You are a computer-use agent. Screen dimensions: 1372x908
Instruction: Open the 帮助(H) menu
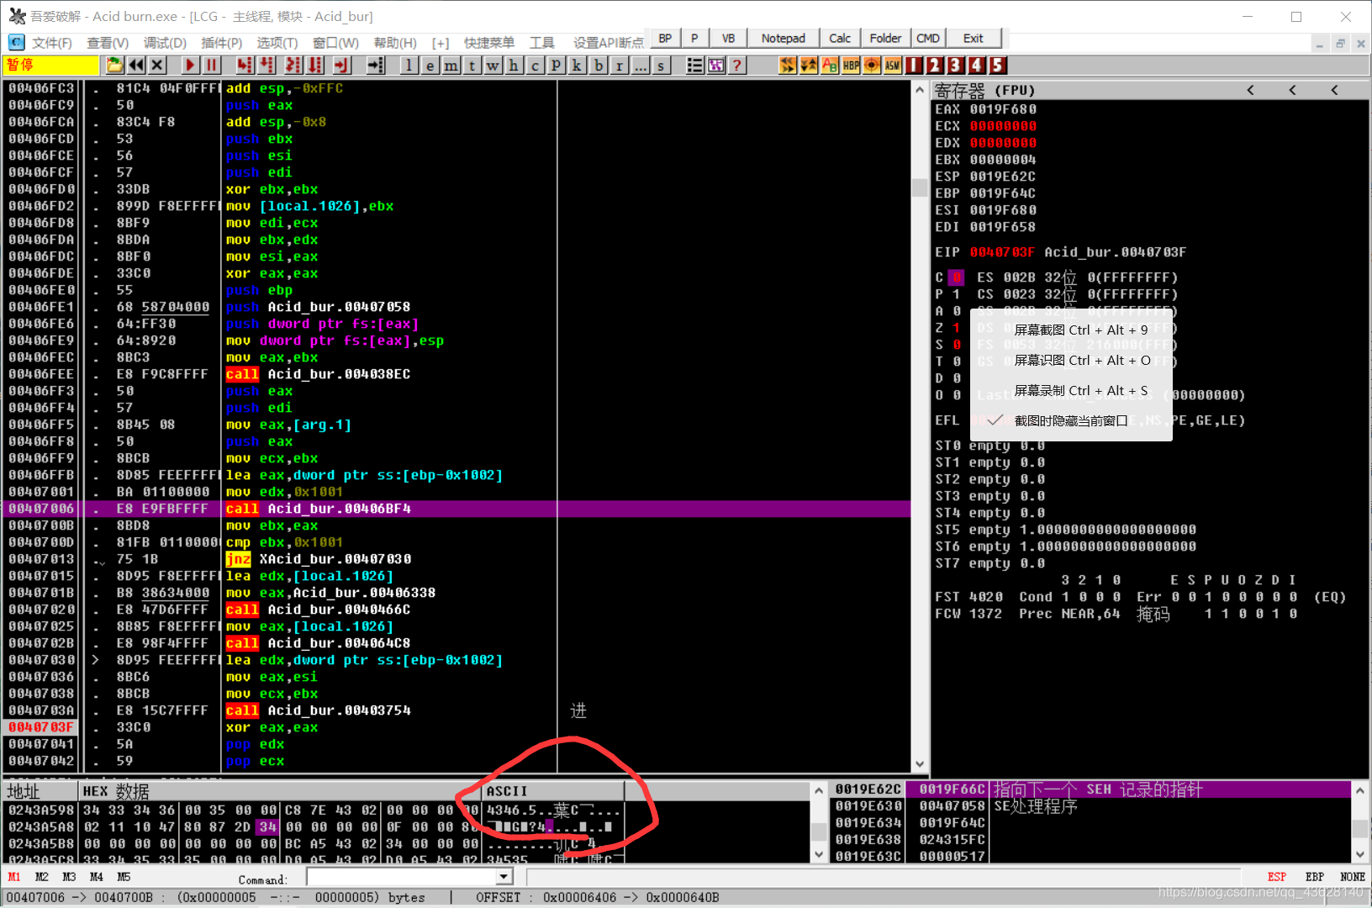395,43
